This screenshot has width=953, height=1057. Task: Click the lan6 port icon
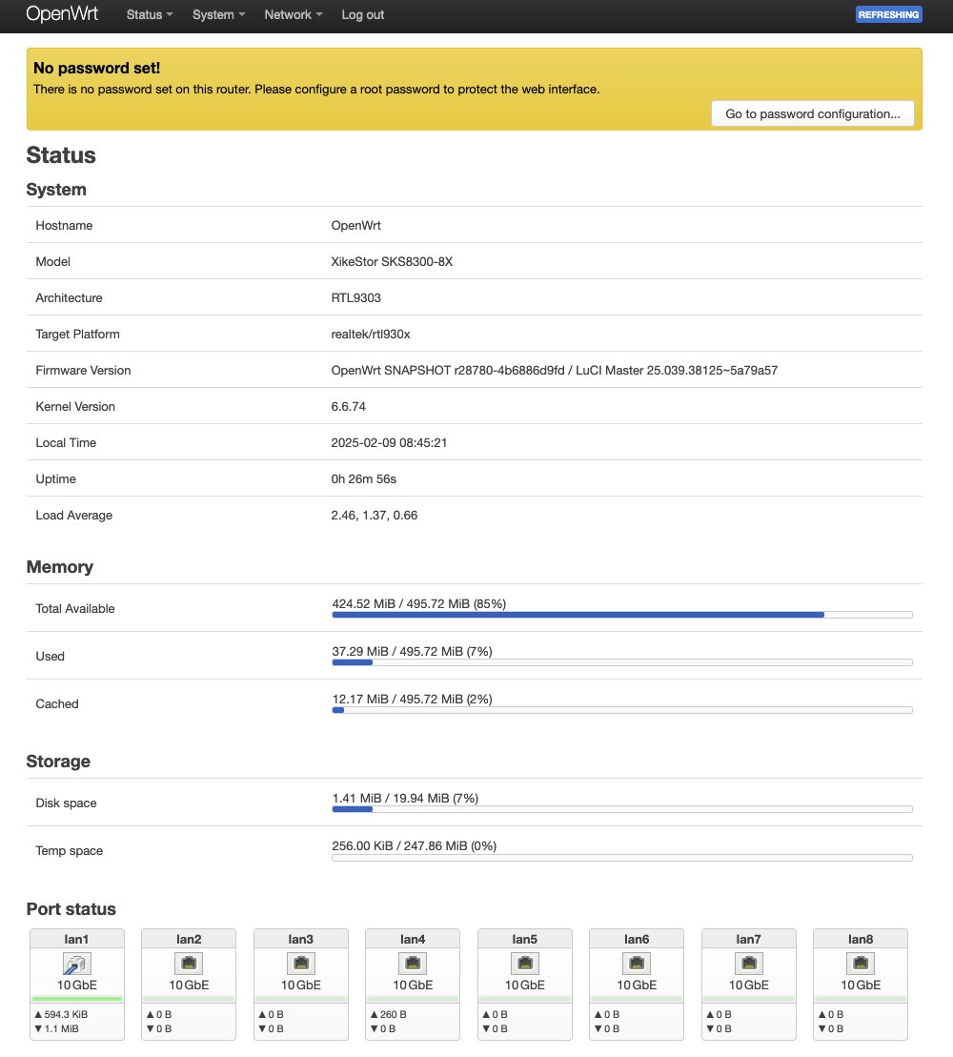click(x=637, y=964)
